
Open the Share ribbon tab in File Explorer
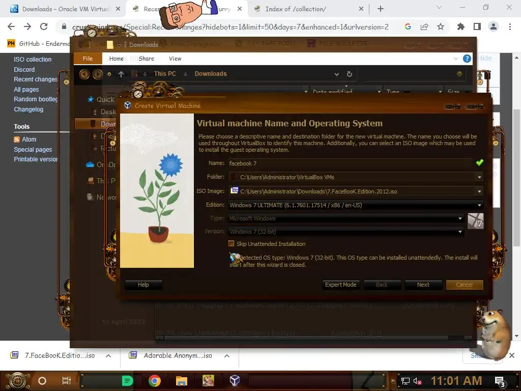(x=146, y=59)
